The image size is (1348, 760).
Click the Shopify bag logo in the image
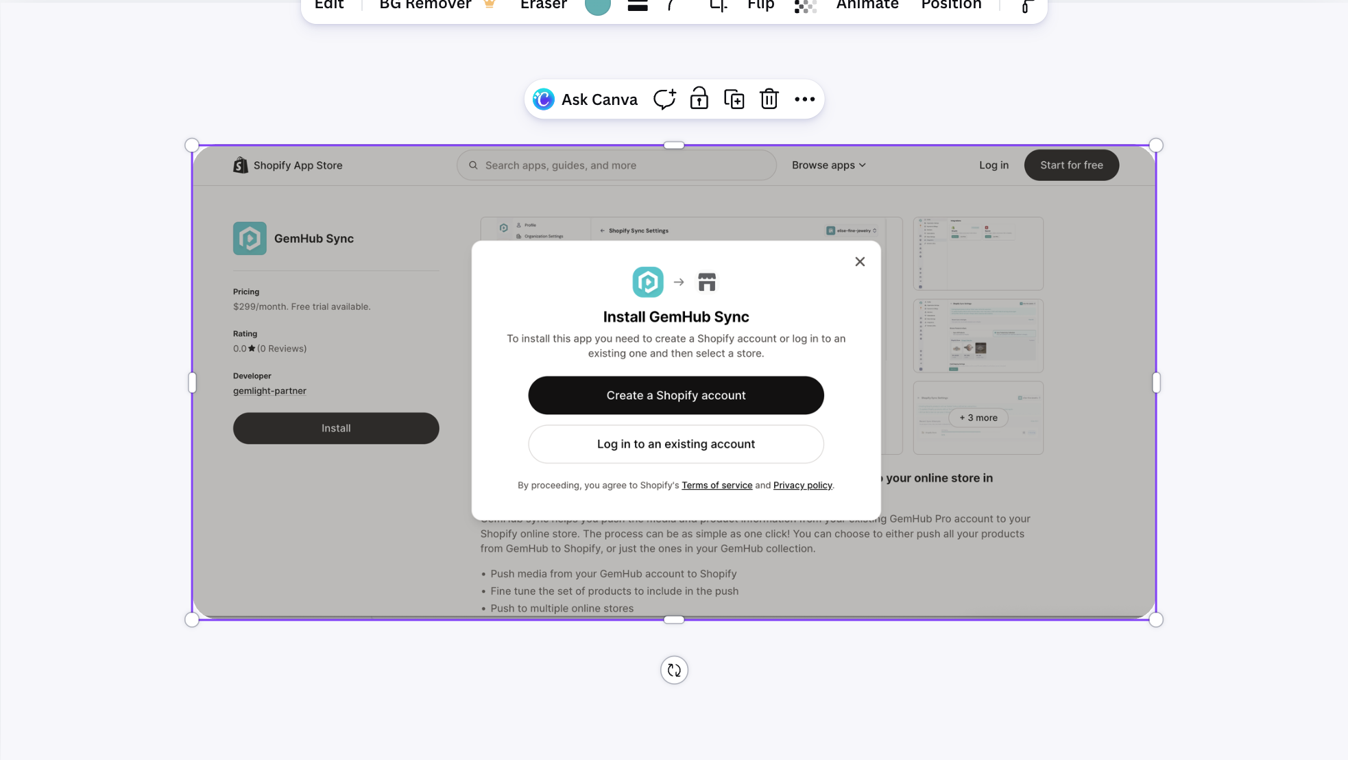coord(240,165)
